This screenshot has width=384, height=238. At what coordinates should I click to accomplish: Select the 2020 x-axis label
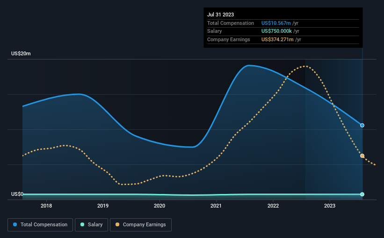159,206
